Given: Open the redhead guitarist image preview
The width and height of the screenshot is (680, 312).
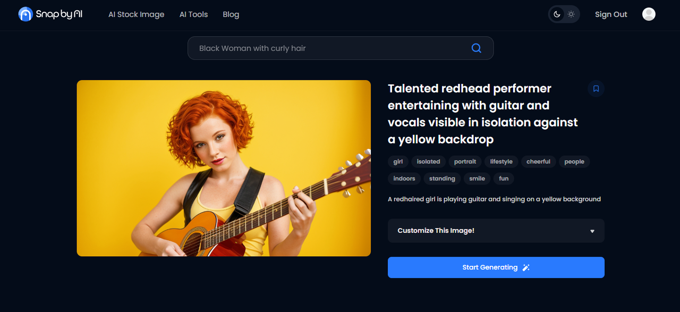Looking at the screenshot, I should [x=224, y=168].
